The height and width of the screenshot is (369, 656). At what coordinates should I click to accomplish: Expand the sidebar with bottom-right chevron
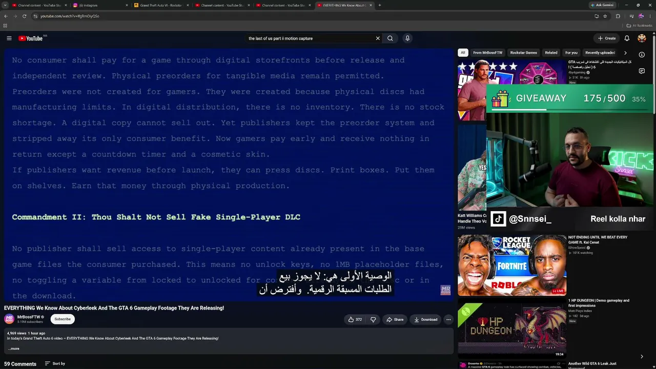[642, 357]
